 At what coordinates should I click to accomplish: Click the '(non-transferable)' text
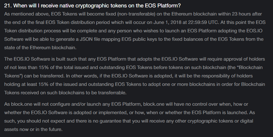click(136, 14)
